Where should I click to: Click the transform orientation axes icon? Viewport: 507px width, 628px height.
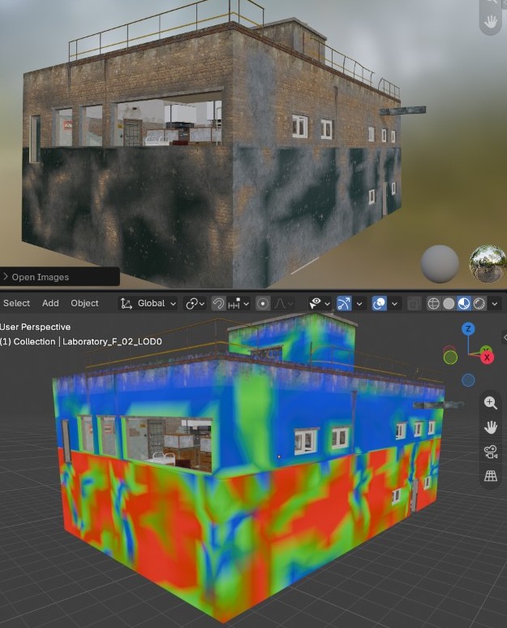[x=127, y=304]
